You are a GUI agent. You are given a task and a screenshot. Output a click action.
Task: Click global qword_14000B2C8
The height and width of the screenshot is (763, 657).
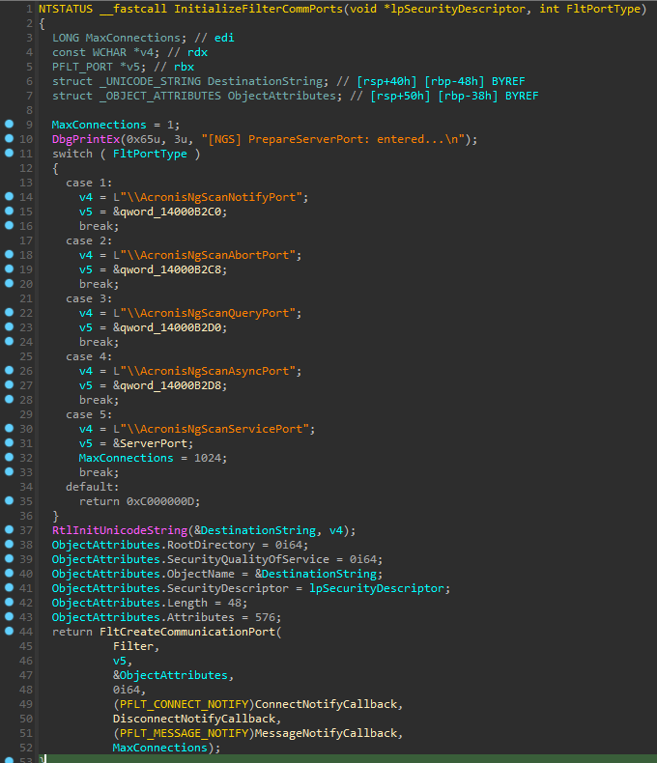point(170,269)
